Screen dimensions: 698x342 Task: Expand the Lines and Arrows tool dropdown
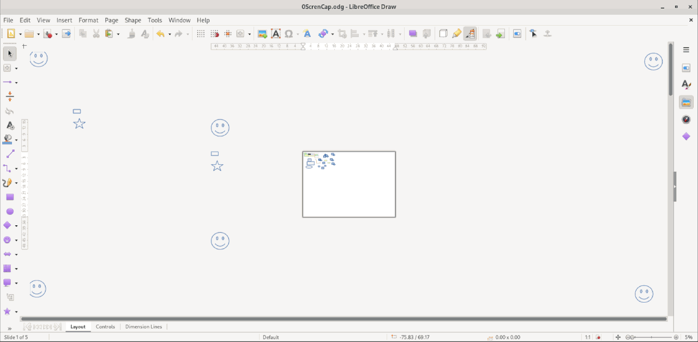[x=16, y=82]
